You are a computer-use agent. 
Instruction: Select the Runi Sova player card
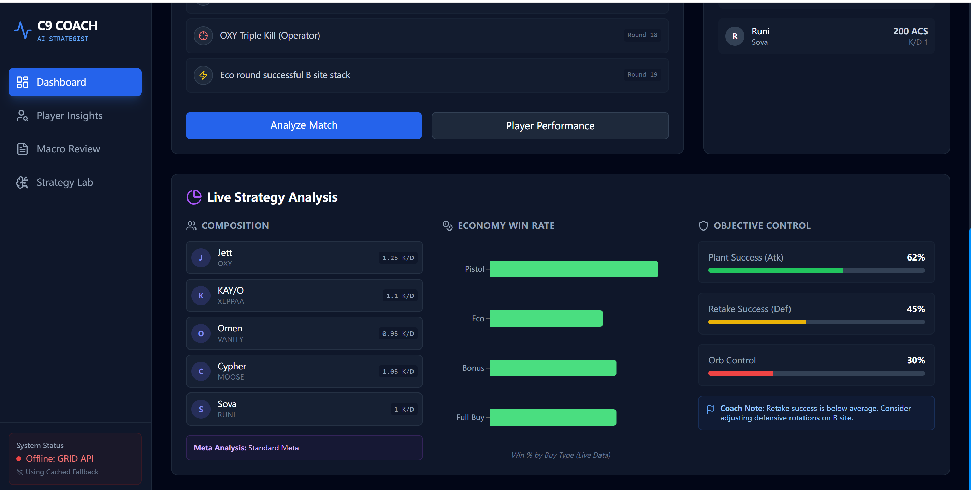(x=826, y=36)
